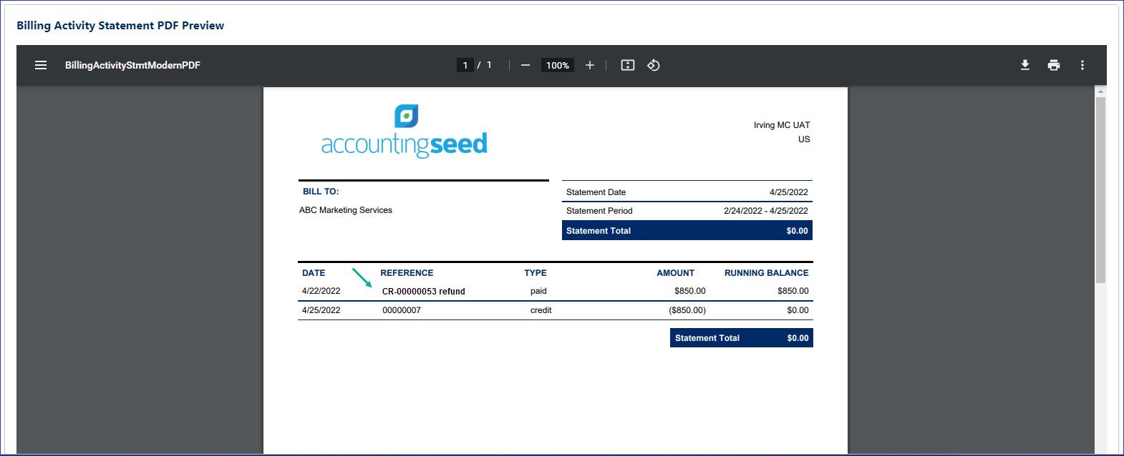Click the Statement Period date range
This screenshot has width=1124, height=456.
(765, 211)
